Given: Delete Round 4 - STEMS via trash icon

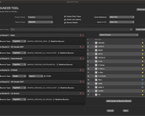Looking at the screenshot, I should click(x=81, y=70).
